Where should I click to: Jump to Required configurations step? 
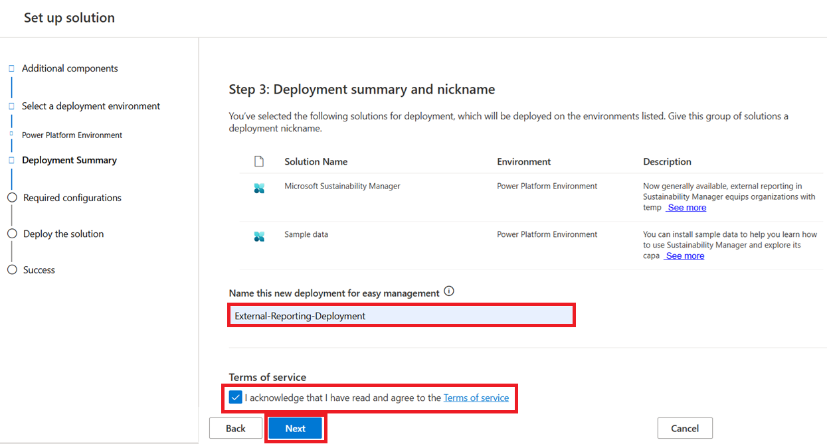(72, 198)
